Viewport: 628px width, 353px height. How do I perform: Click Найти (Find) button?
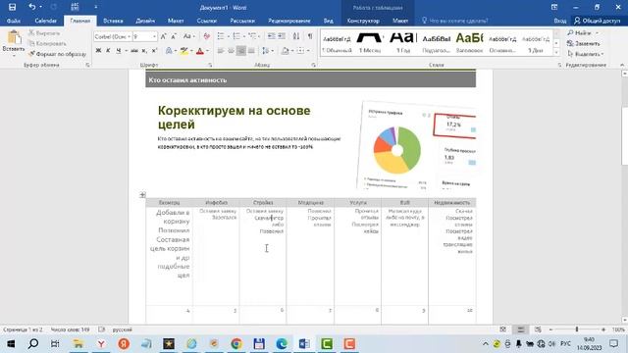582,32
